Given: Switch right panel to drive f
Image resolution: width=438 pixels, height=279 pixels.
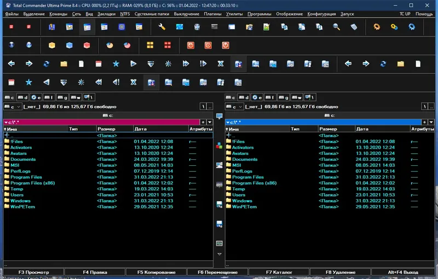Looking at the screenshot, I should click(x=270, y=97).
